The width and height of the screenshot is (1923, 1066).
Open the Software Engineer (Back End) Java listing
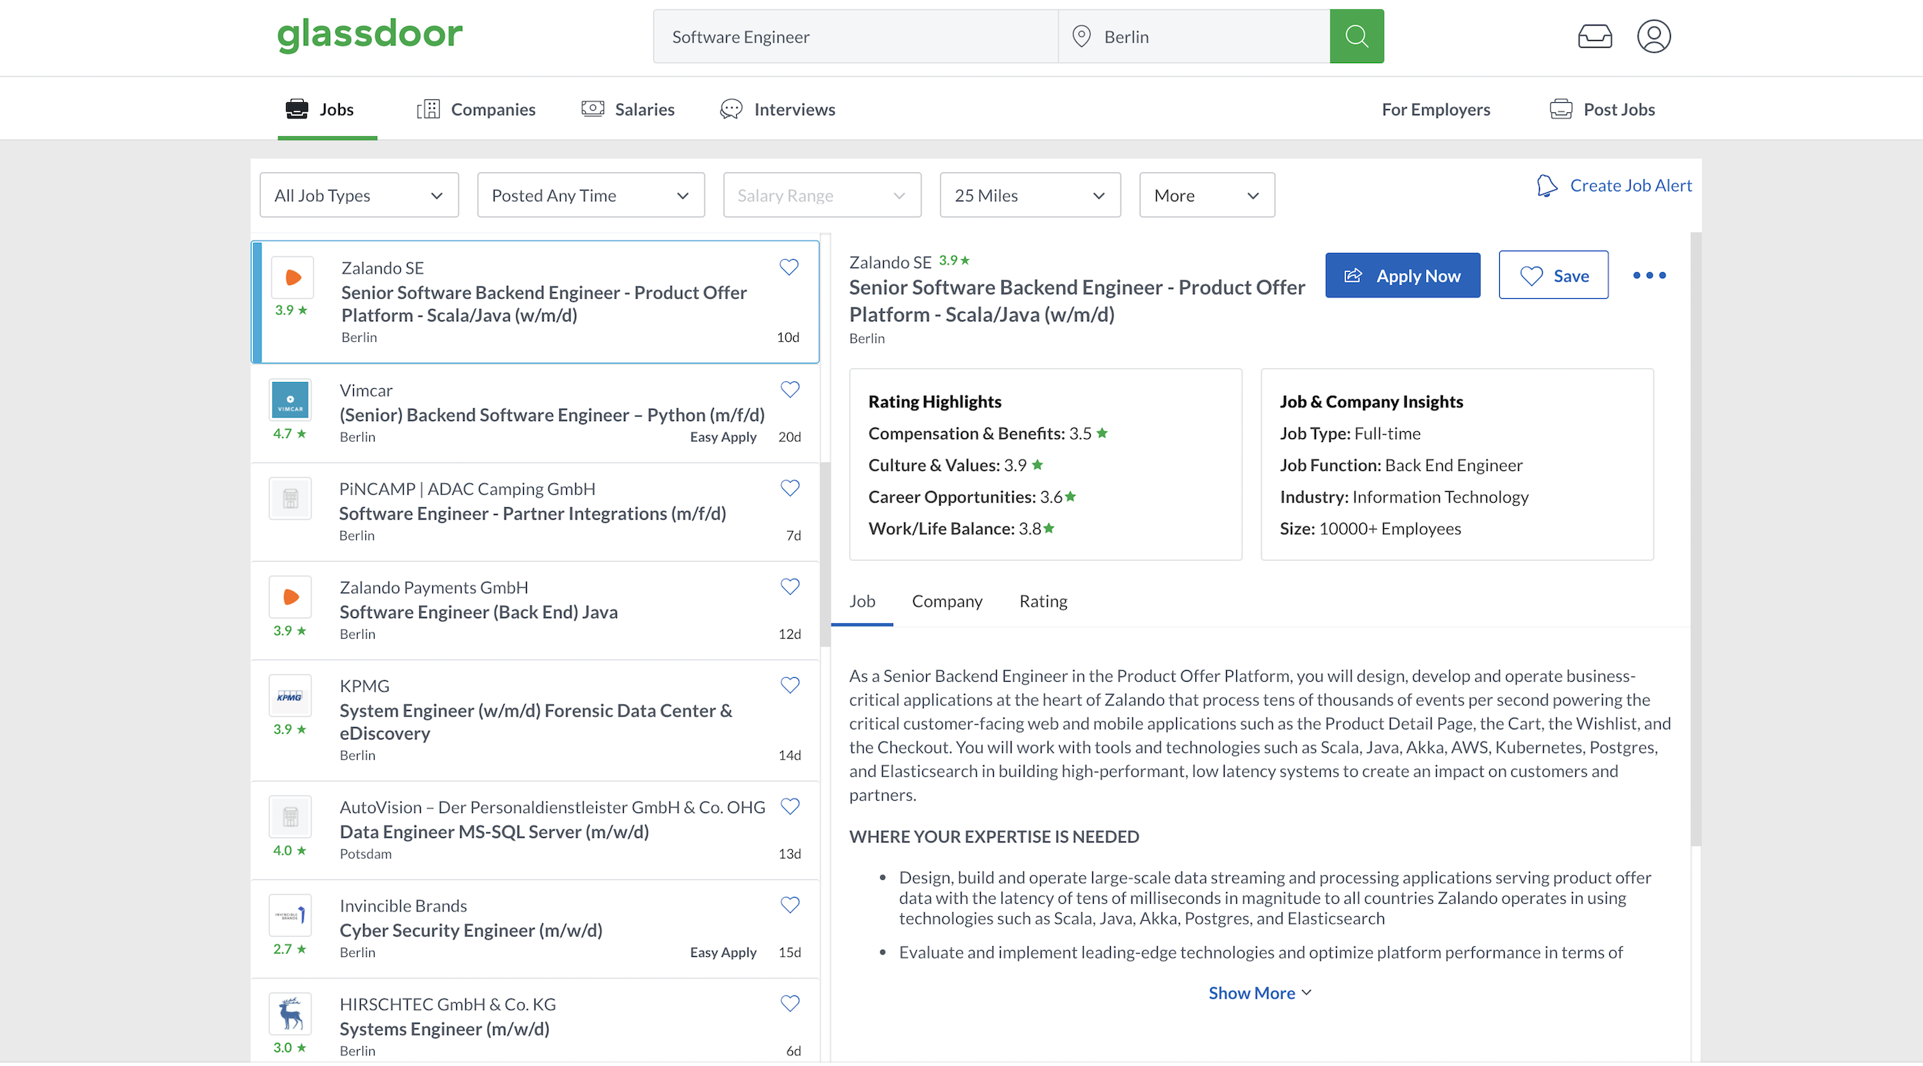(x=535, y=610)
